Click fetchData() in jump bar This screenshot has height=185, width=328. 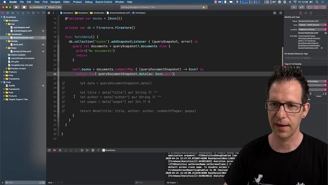139,13
